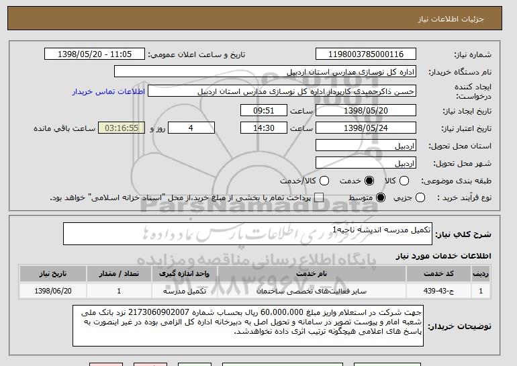Click the public announcement date-time field
The image size is (517, 366).
tap(95, 54)
